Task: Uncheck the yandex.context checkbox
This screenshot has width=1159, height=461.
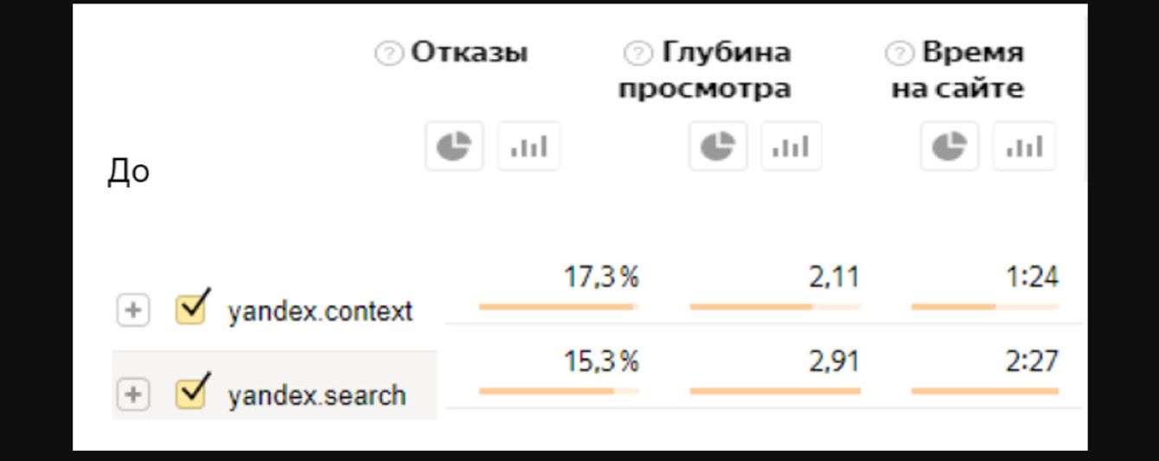Action: [190, 309]
